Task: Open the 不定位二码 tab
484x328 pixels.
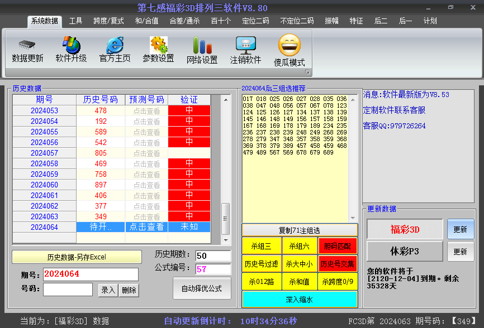Action: 297,21
